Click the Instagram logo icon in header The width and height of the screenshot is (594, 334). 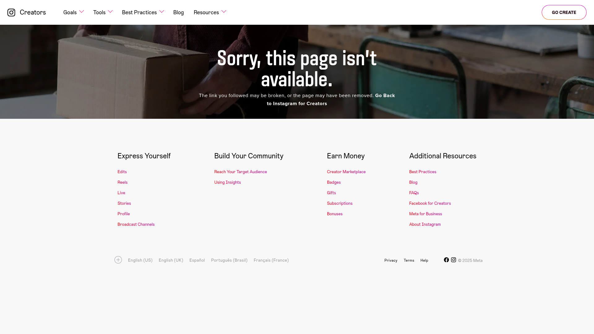coord(11,12)
